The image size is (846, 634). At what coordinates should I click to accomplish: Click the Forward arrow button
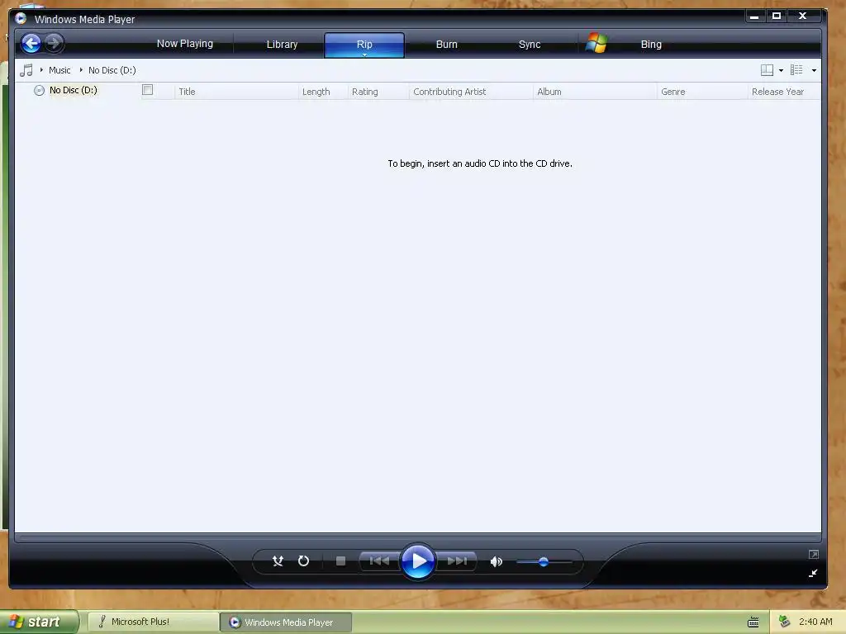(x=54, y=43)
